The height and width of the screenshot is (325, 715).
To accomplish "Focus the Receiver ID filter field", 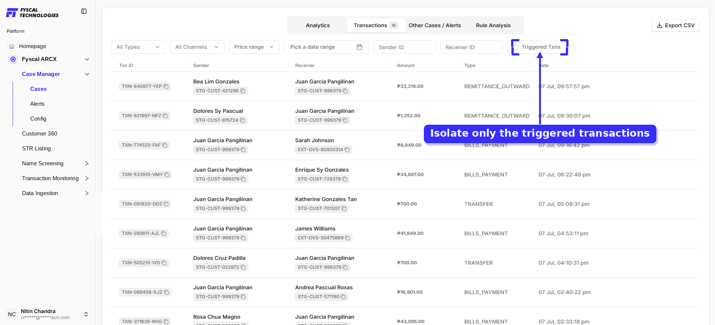I will [x=471, y=47].
